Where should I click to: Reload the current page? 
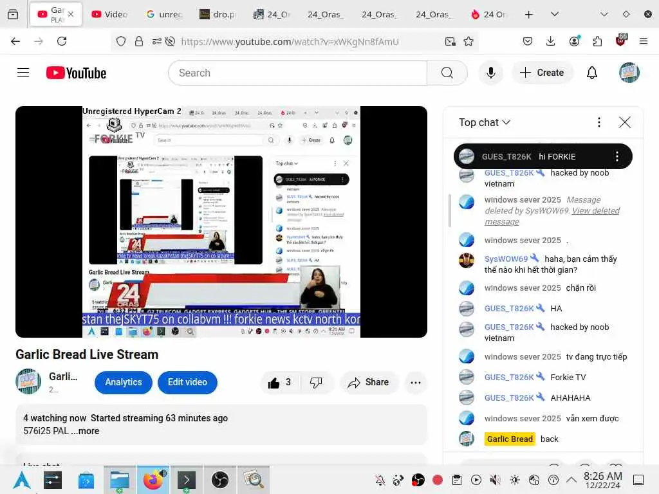[x=62, y=41]
